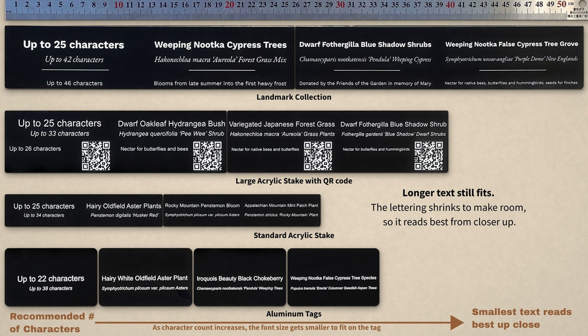This screenshot has width=588, height=336.
Task: Click the 'Donated by the Friends of the Garden' line
Action: click(365, 84)
